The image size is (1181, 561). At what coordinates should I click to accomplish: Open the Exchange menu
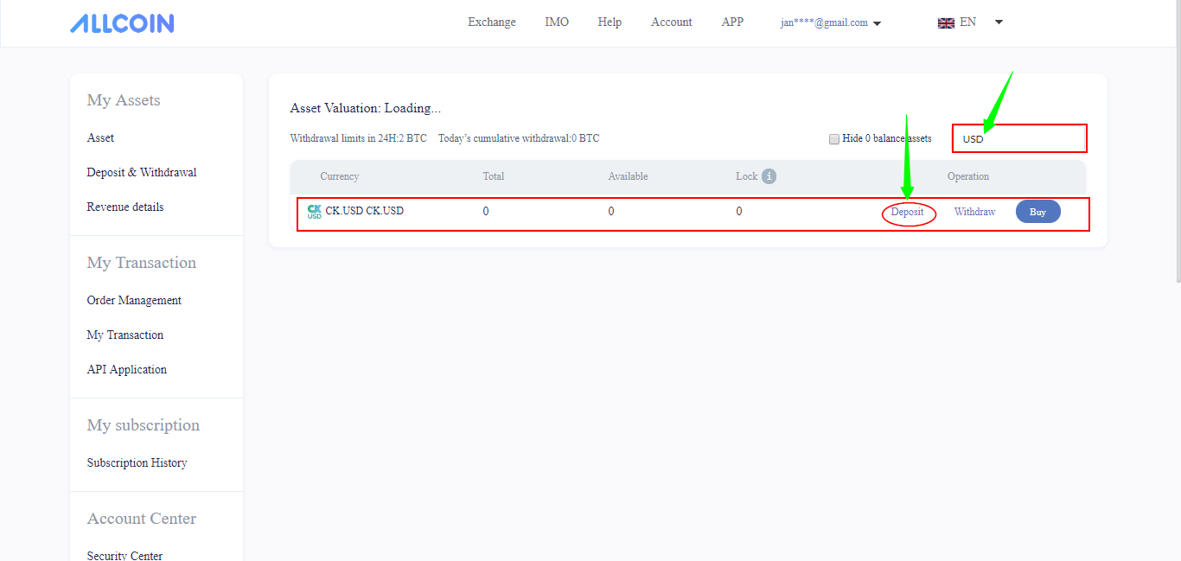(x=492, y=22)
